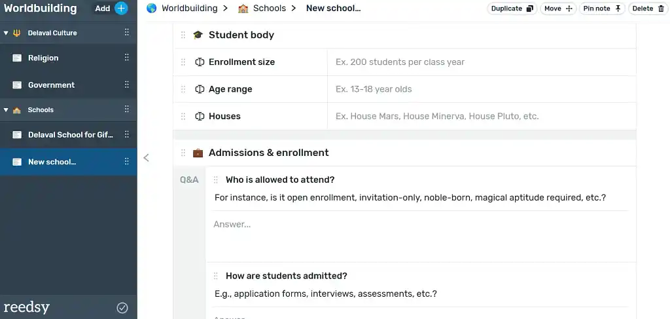
Task: Click the drag handle on the Government row
Action: tap(126, 84)
